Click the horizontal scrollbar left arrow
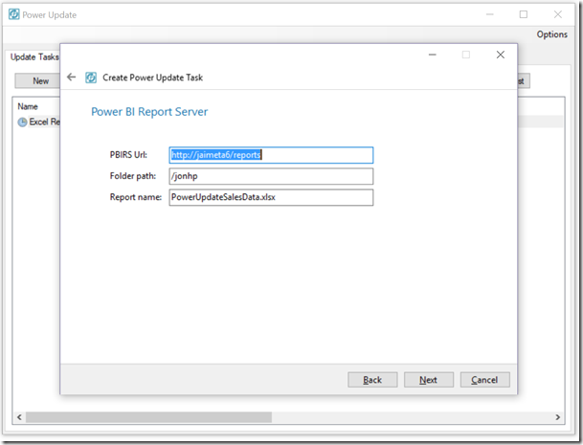The image size is (583, 445). (x=19, y=417)
